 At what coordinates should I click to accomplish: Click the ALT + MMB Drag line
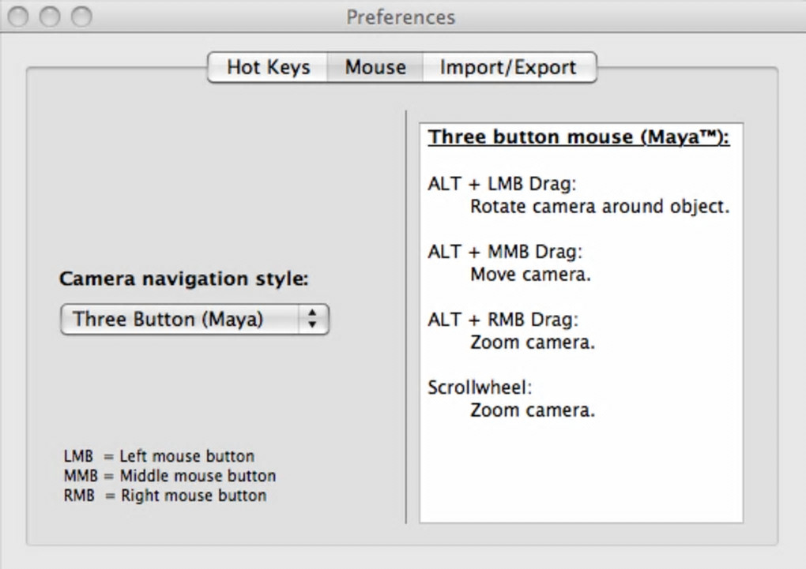(x=505, y=252)
